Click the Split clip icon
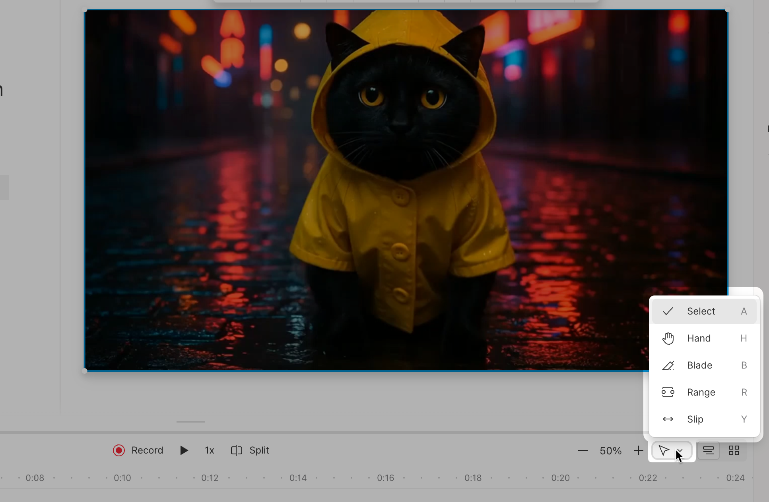Screen dimensions: 769x502 [x=236, y=450]
